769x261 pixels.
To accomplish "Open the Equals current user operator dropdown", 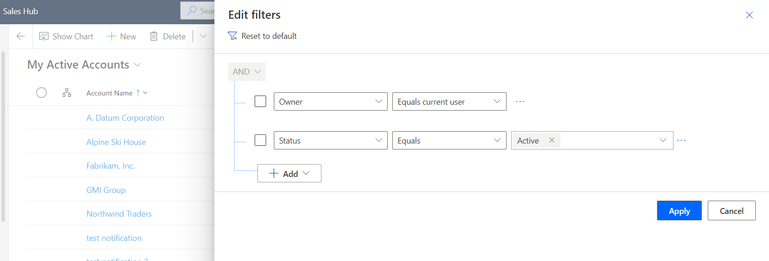I will pos(449,101).
